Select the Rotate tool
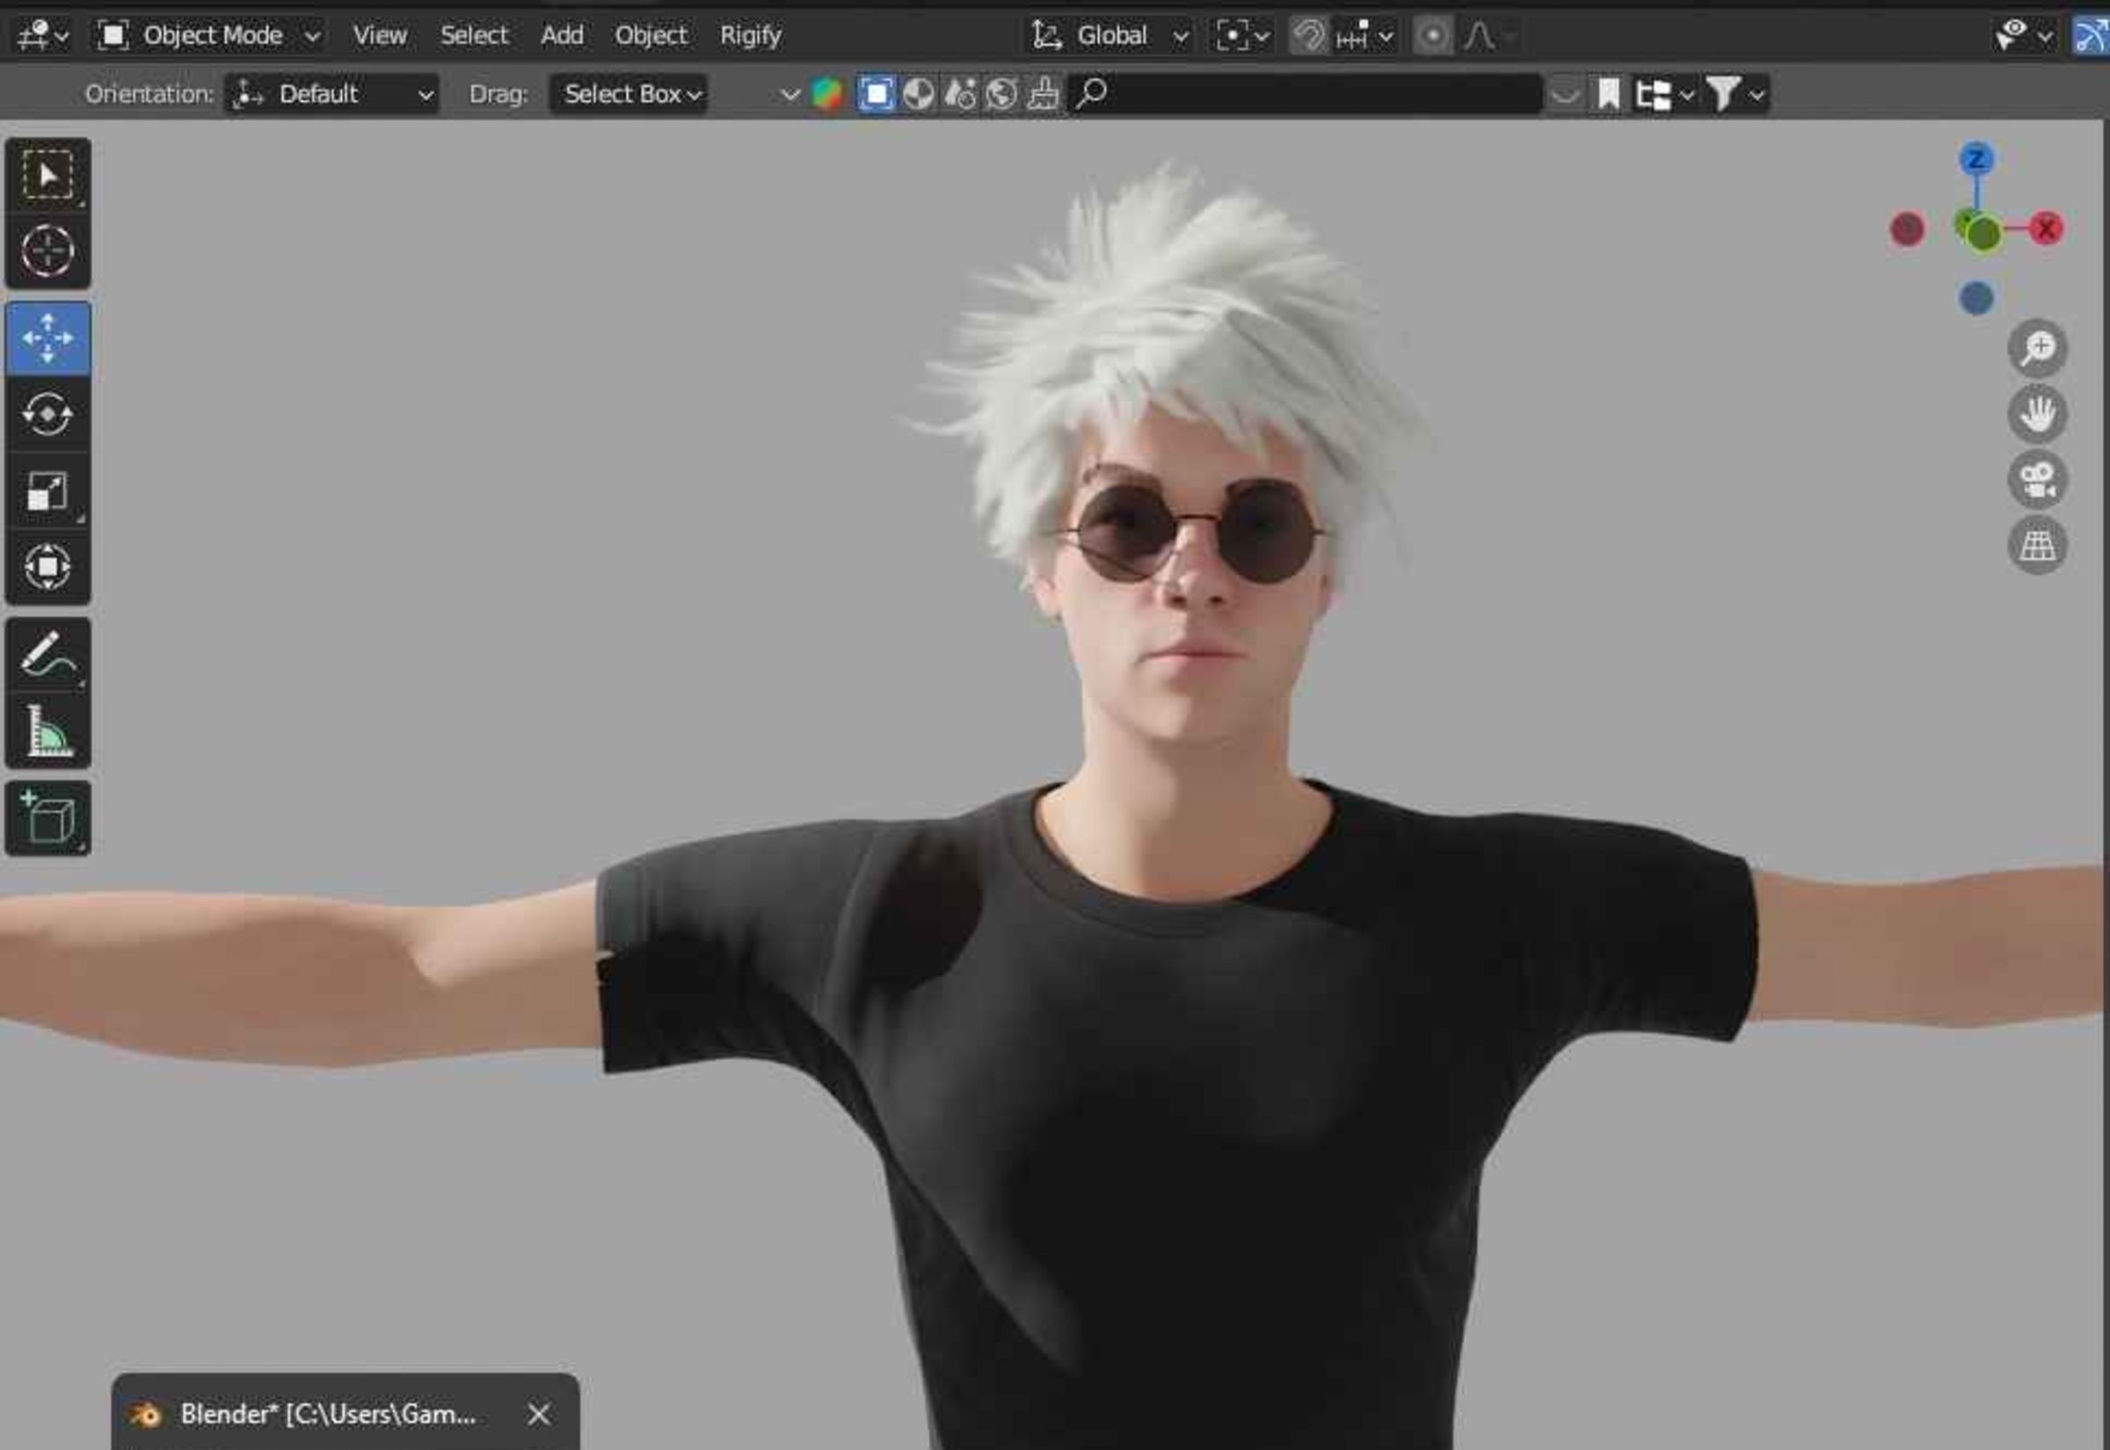 tap(48, 413)
